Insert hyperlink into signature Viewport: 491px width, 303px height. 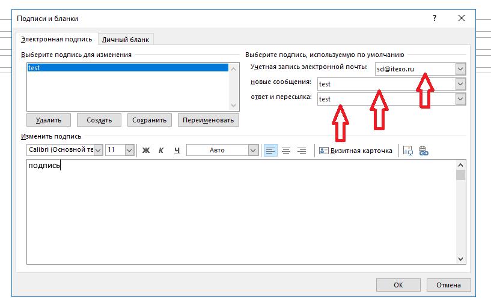point(423,151)
